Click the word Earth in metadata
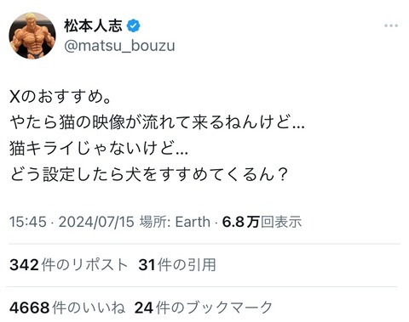This screenshot has height=322, width=409. click(193, 222)
